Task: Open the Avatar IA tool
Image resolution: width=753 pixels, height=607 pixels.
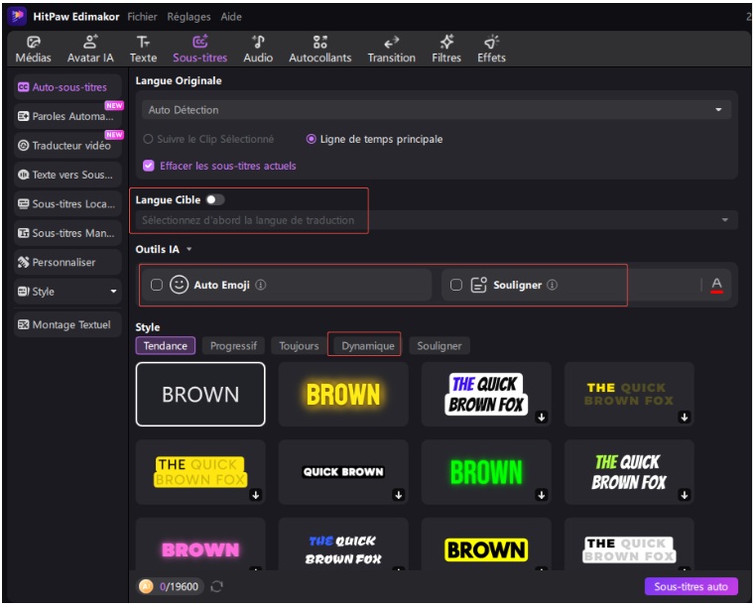Action: (x=90, y=43)
